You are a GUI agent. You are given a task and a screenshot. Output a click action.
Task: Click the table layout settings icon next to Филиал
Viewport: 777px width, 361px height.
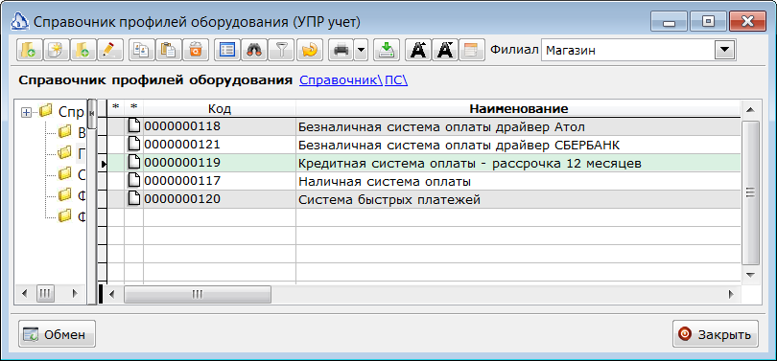(472, 50)
